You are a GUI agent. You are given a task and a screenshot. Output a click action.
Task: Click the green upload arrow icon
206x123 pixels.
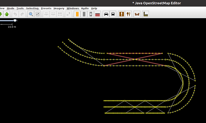7,14
